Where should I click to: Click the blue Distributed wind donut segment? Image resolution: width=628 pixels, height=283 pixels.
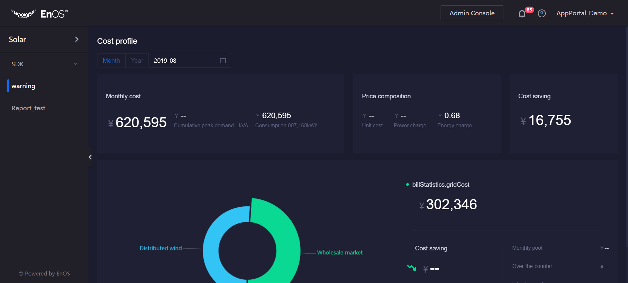click(212, 248)
